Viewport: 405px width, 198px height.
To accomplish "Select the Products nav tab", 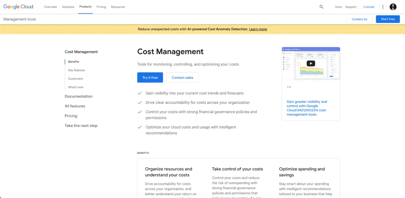I will point(85,7).
